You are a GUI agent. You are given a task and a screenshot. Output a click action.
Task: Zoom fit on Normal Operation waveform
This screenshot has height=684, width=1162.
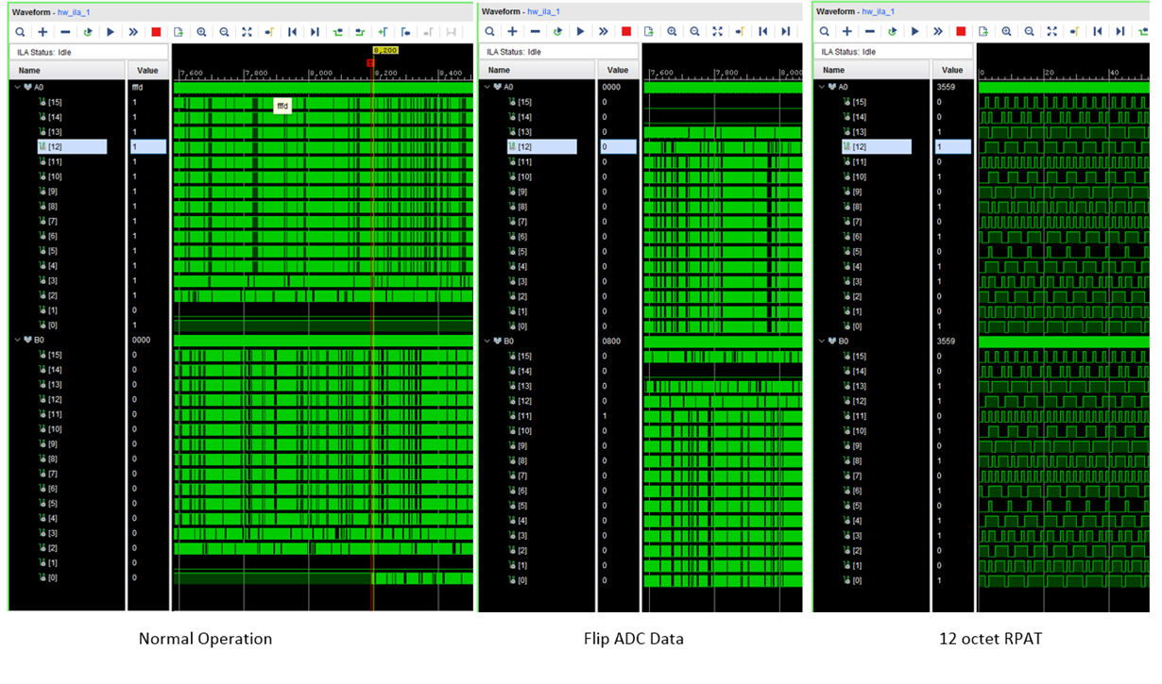(x=247, y=31)
